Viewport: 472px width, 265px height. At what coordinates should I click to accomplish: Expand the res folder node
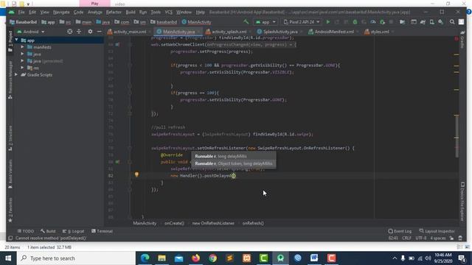(22, 68)
